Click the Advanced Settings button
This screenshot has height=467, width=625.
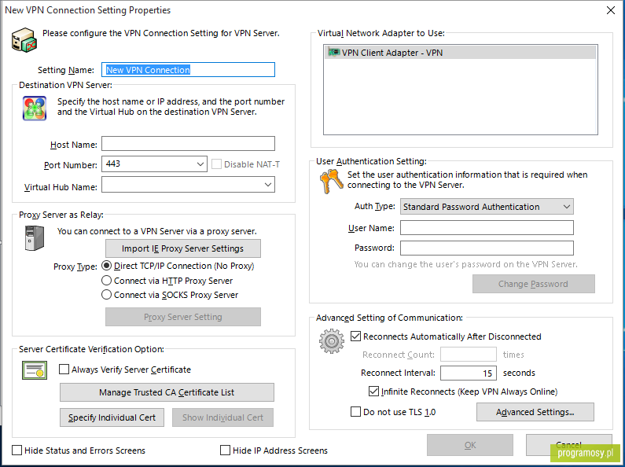tap(535, 412)
